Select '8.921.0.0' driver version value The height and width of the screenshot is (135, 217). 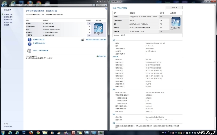point(149,106)
